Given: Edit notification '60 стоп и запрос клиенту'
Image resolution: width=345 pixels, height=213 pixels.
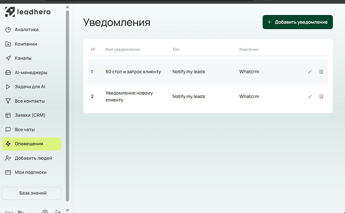Looking at the screenshot, I should tap(310, 72).
